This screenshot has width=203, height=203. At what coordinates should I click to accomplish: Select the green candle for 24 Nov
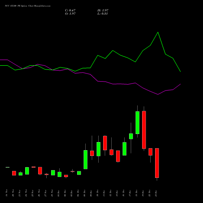point(27,171)
